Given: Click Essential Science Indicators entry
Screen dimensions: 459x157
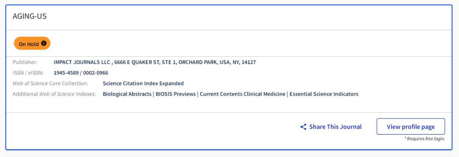Looking at the screenshot, I should click(324, 94).
